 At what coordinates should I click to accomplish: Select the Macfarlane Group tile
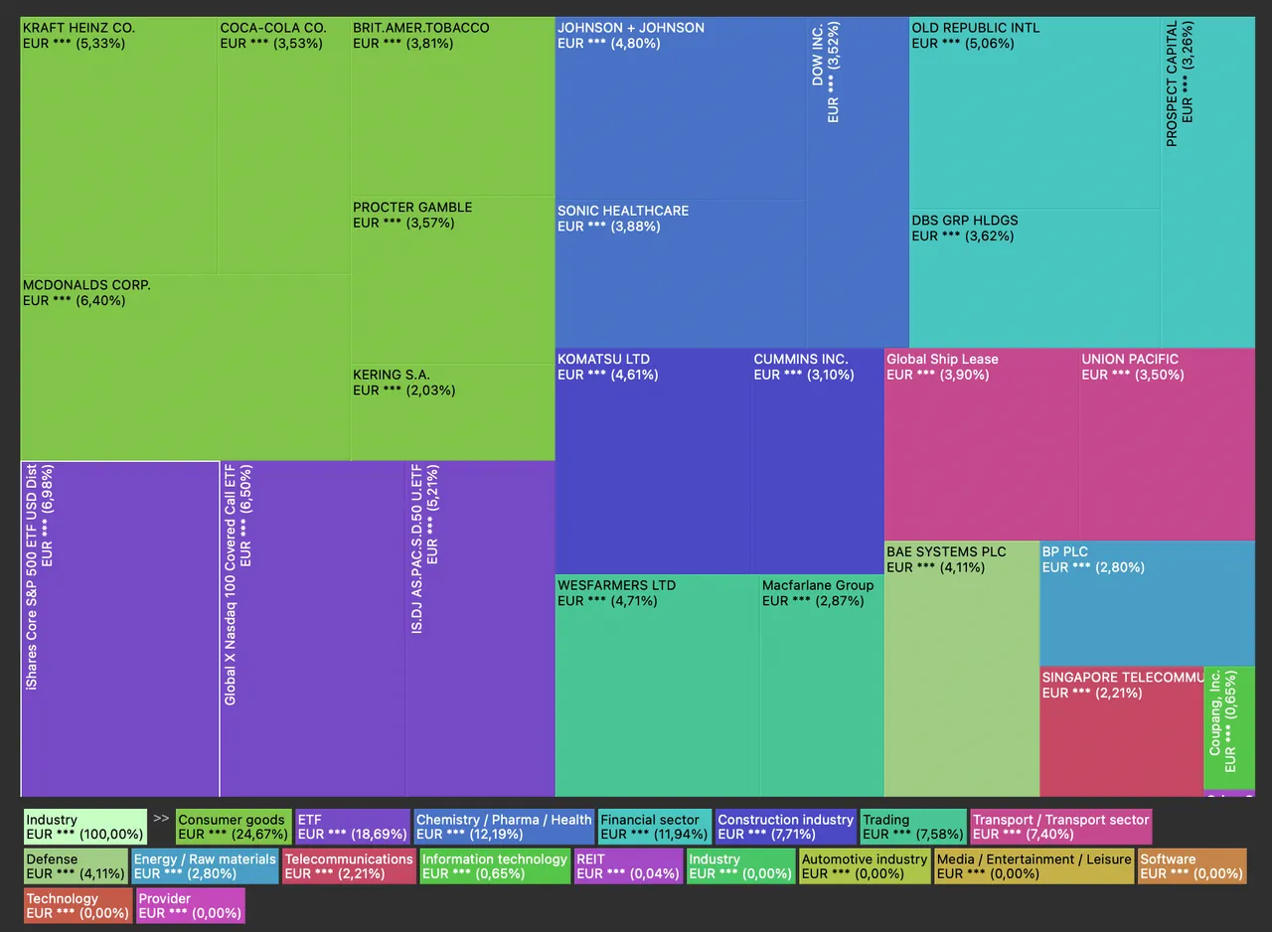click(x=822, y=686)
